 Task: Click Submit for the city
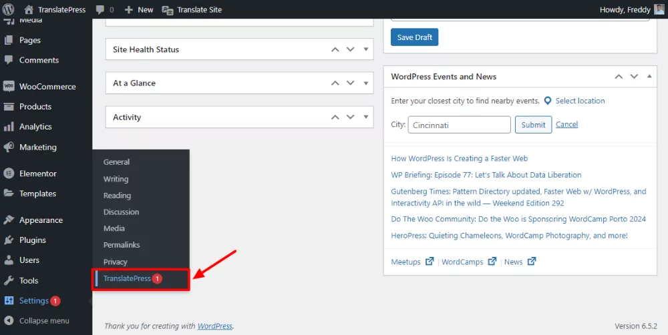click(533, 125)
